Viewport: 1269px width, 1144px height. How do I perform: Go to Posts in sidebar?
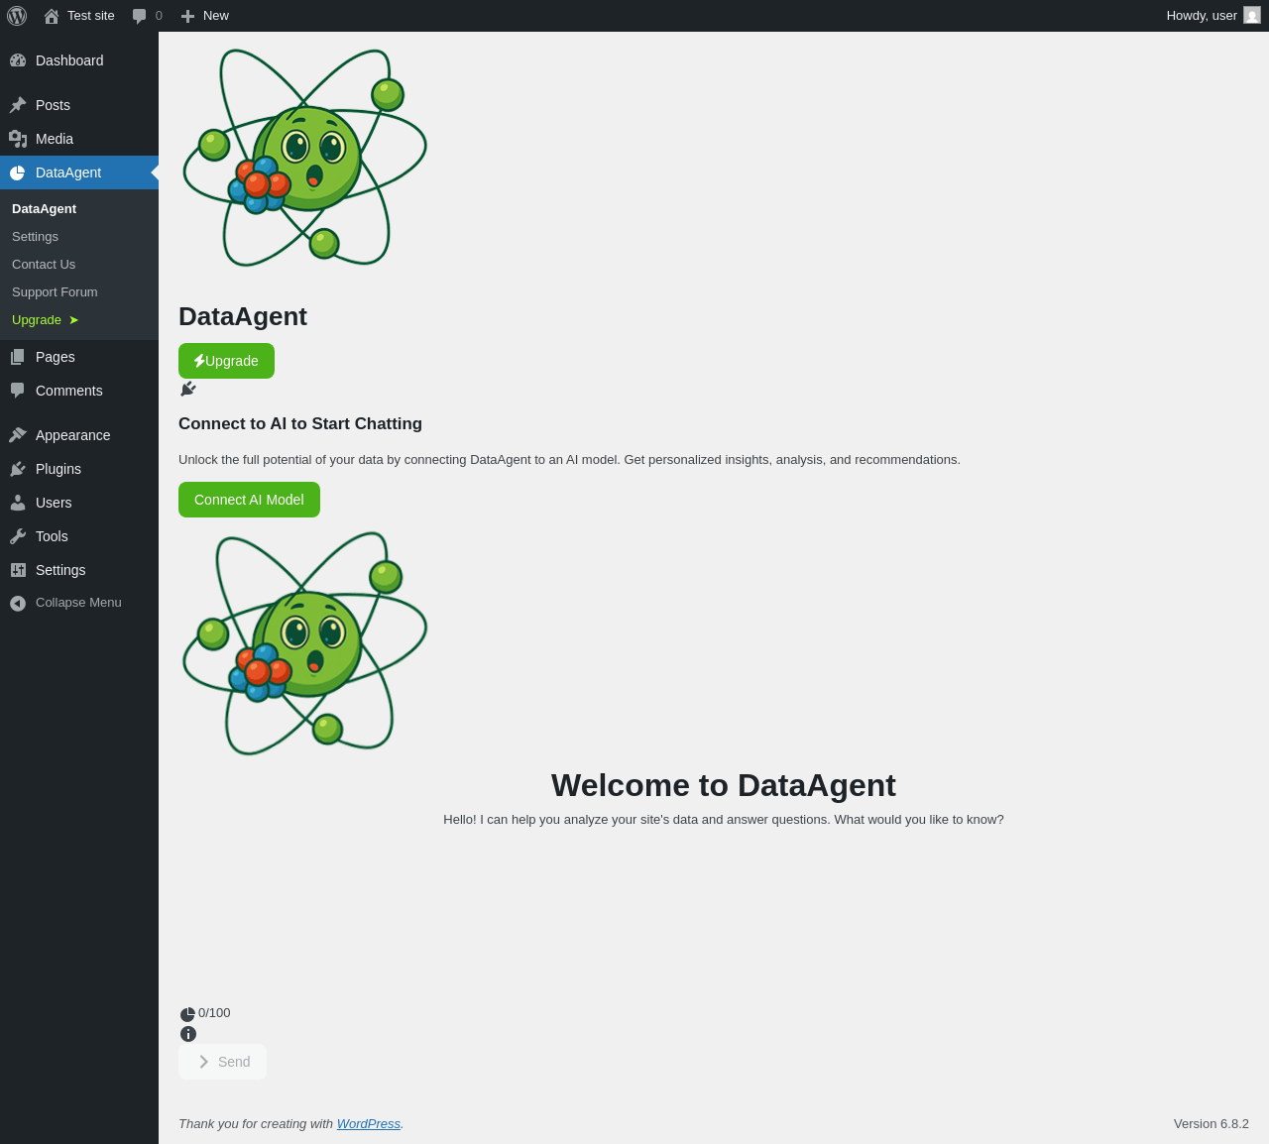coord(79,105)
